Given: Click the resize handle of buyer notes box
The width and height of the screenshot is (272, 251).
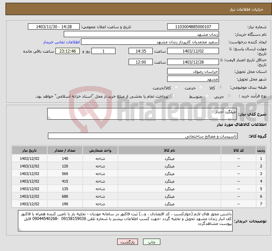Looking at the screenshot, I should tap(20, 229).
